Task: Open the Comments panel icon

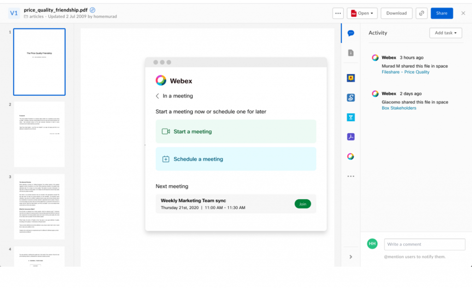Action: pos(351,33)
